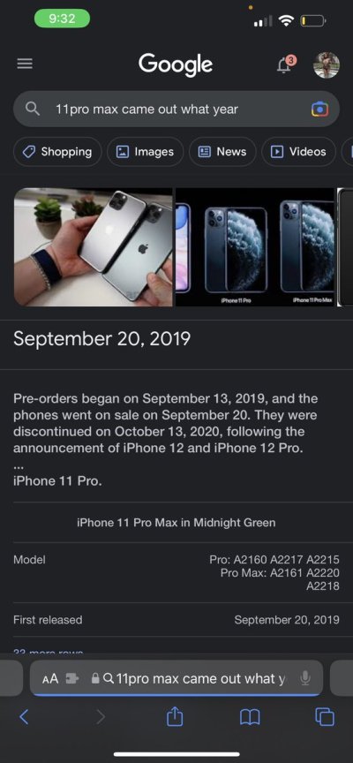The width and height of the screenshot is (353, 763).
Task: Tap the Google search query field
Action: pyautogui.click(x=176, y=109)
